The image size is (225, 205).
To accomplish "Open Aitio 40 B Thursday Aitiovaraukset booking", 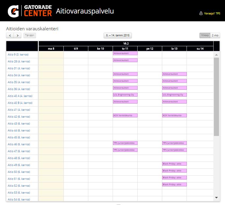I will coord(125,102).
